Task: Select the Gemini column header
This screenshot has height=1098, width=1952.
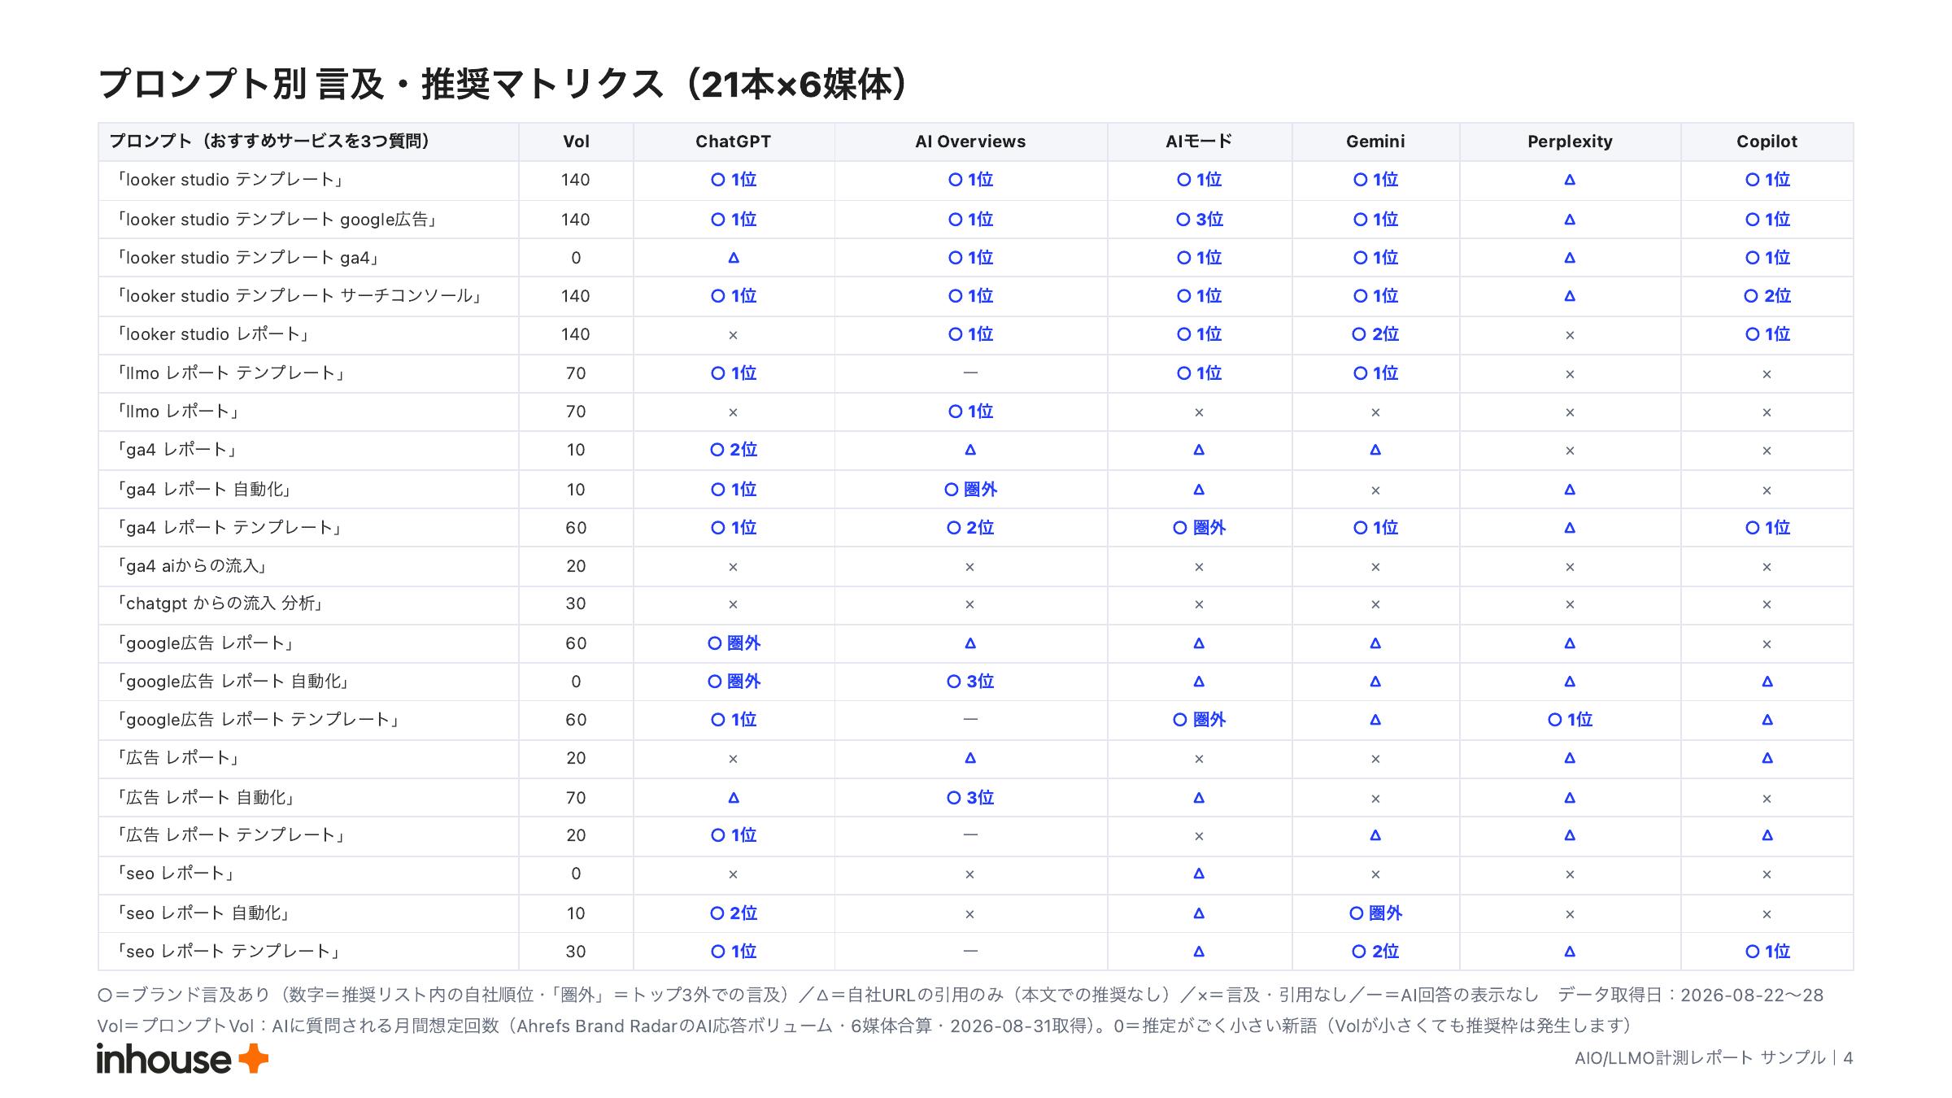Action: [1375, 142]
